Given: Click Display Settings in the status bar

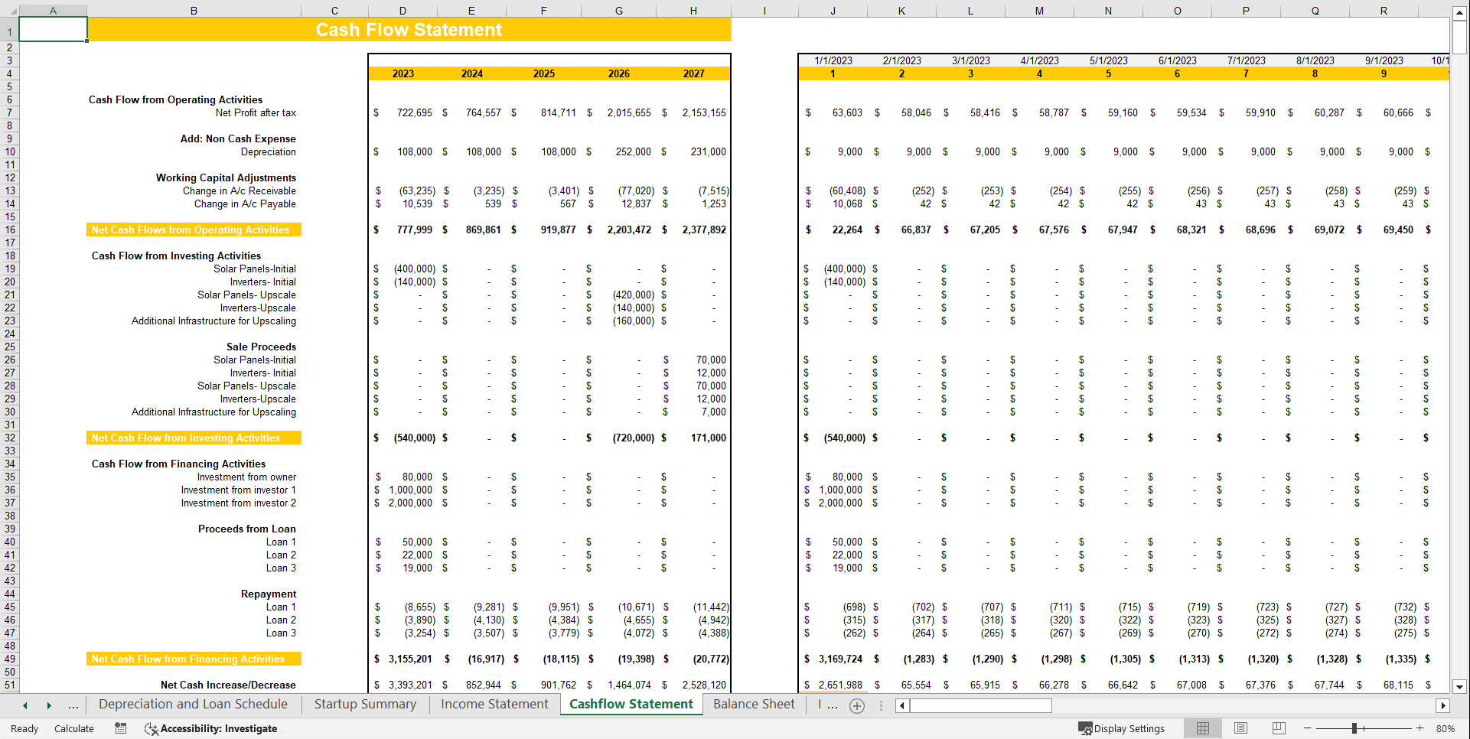Looking at the screenshot, I should (1123, 728).
